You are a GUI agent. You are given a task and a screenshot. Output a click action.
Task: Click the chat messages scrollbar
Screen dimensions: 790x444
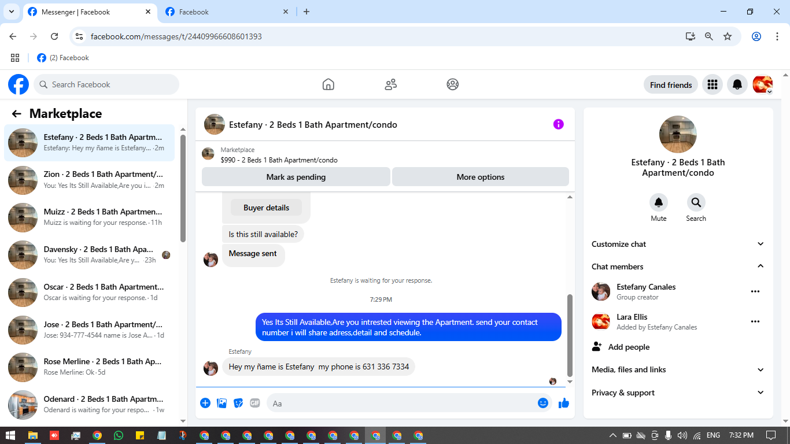point(570,335)
